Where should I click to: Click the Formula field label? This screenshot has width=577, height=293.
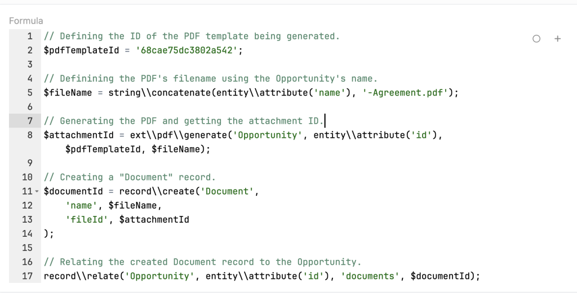pyautogui.click(x=26, y=21)
